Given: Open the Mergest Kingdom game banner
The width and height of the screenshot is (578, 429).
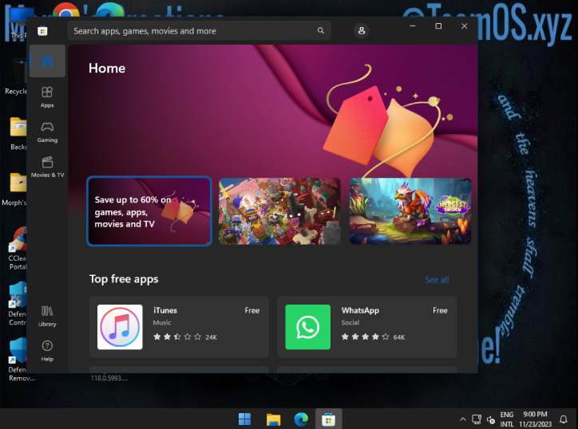Looking at the screenshot, I should click(x=410, y=211).
